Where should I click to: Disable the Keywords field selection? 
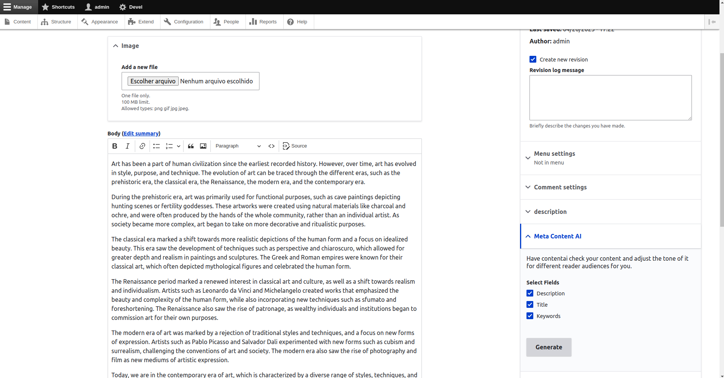tap(530, 316)
